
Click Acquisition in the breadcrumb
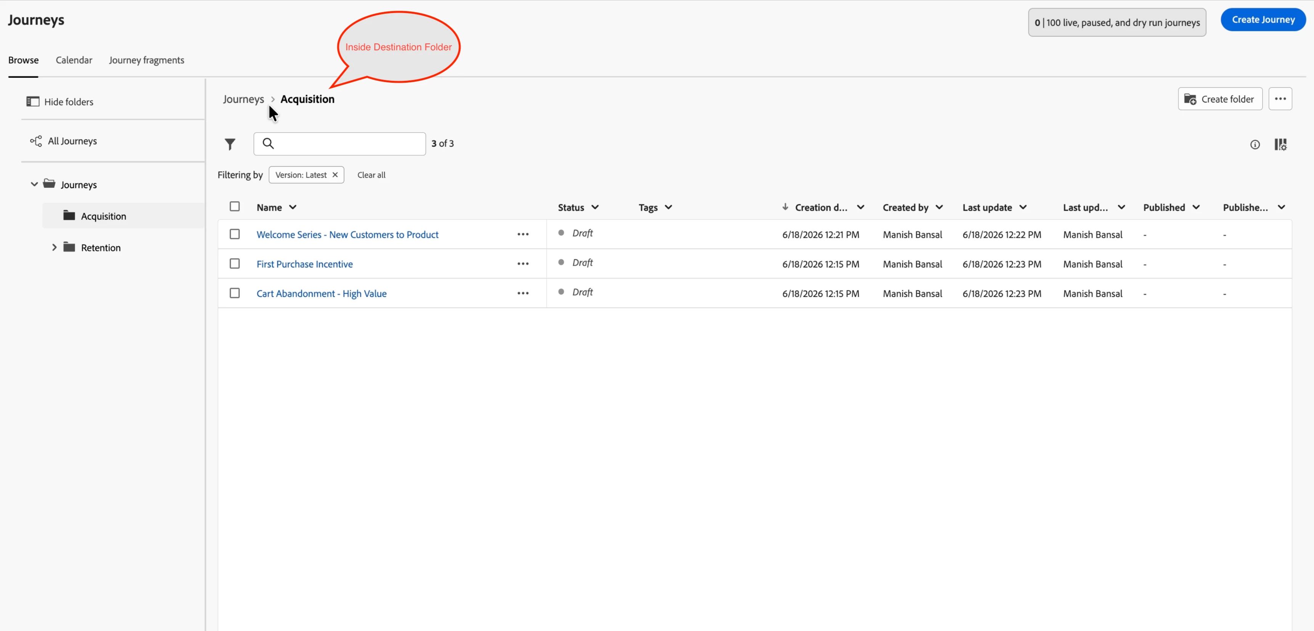(308, 99)
